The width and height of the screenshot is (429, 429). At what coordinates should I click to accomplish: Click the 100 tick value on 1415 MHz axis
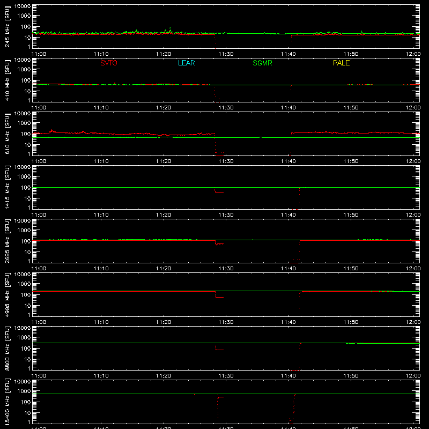pos(26,188)
